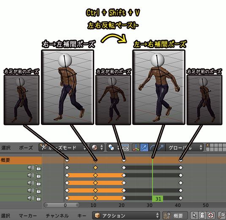
Task: Click the horizontal timeline scrollbar handle
Action: 62,205
